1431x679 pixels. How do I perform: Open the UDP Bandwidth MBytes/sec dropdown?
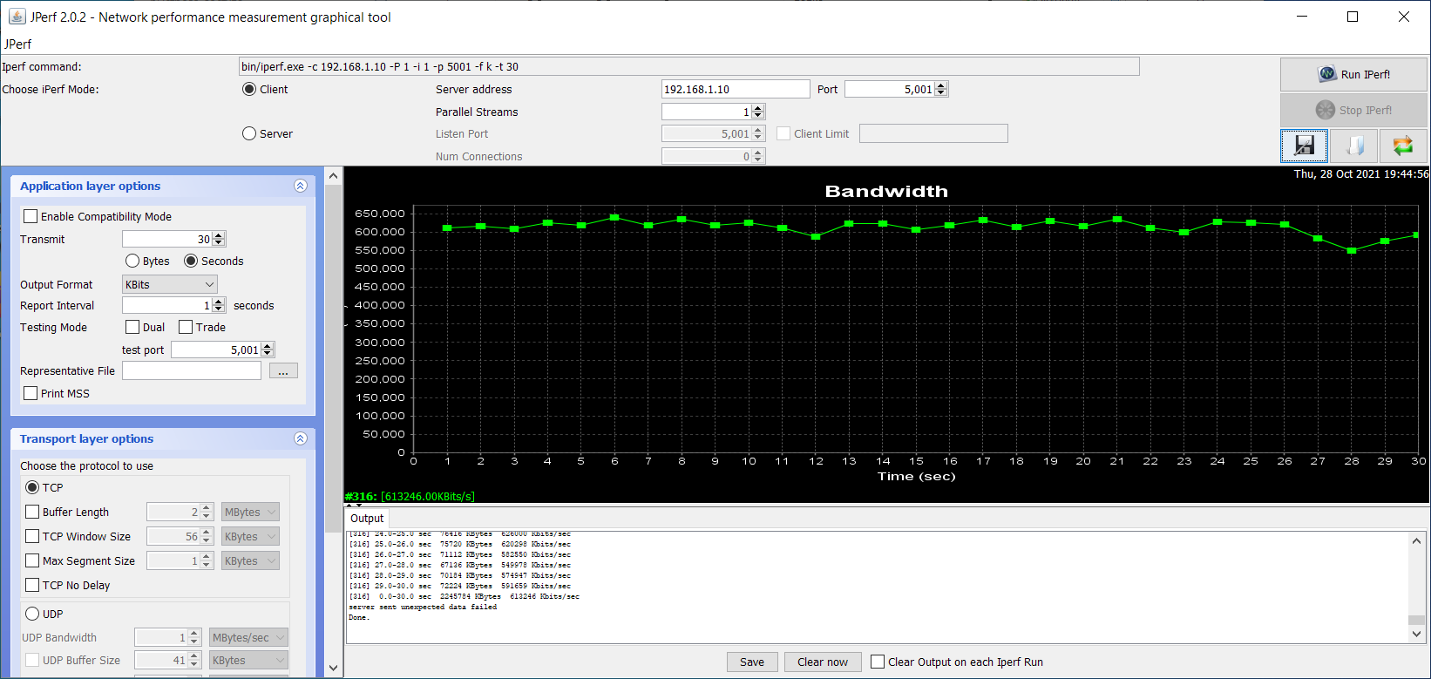tap(248, 637)
